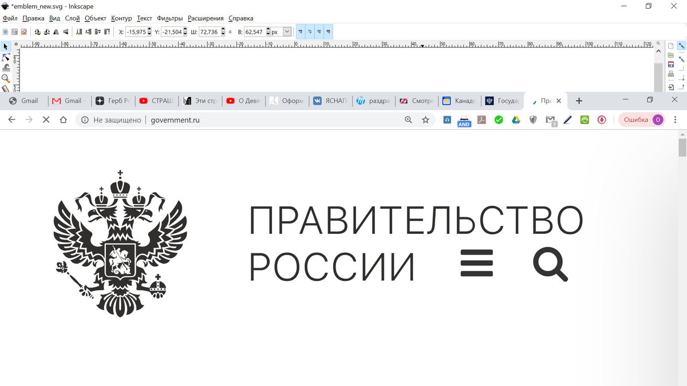The width and height of the screenshot is (687, 386).
Task: Click Open file folder icon in Inkscape
Action: 671,55
